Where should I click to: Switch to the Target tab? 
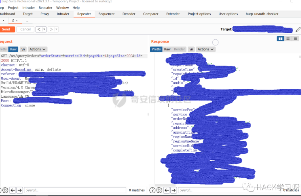(x=28, y=14)
